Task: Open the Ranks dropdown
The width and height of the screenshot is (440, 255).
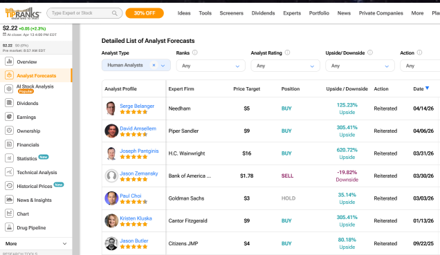Action: [210, 66]
